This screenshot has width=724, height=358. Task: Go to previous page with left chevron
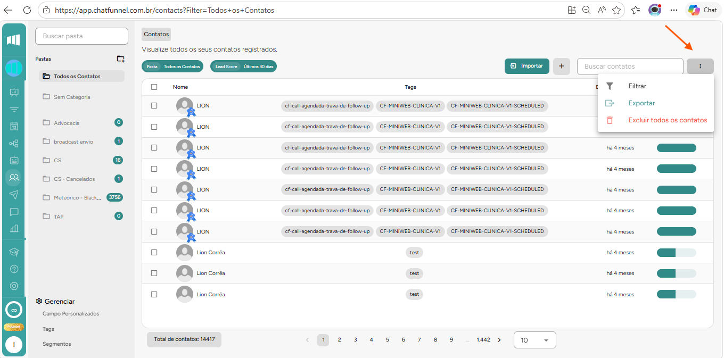click(307, 340)
